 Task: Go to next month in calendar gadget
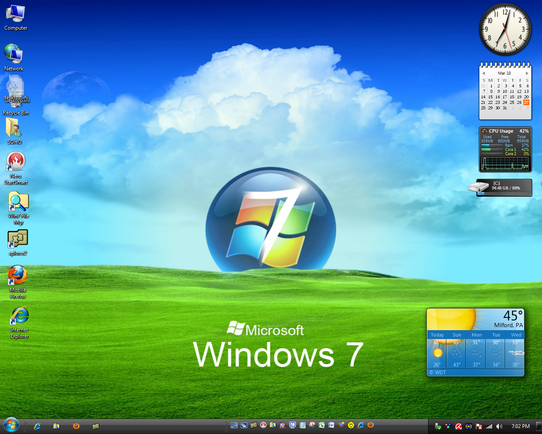pyautogui.click(x=527, y=73)
